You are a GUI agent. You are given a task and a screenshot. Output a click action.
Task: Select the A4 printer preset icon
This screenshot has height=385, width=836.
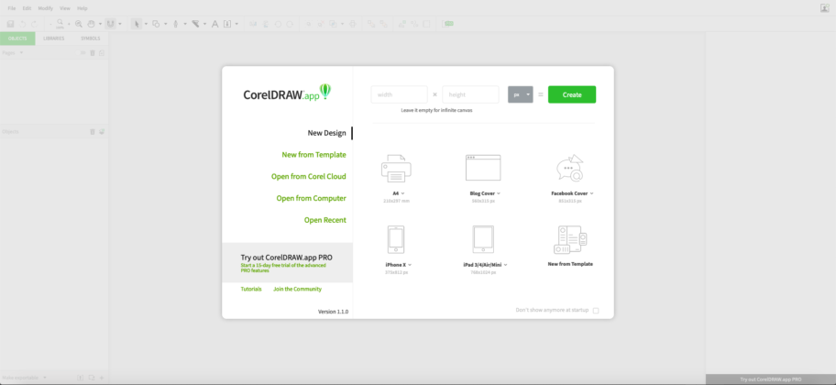tap(396, 169)
